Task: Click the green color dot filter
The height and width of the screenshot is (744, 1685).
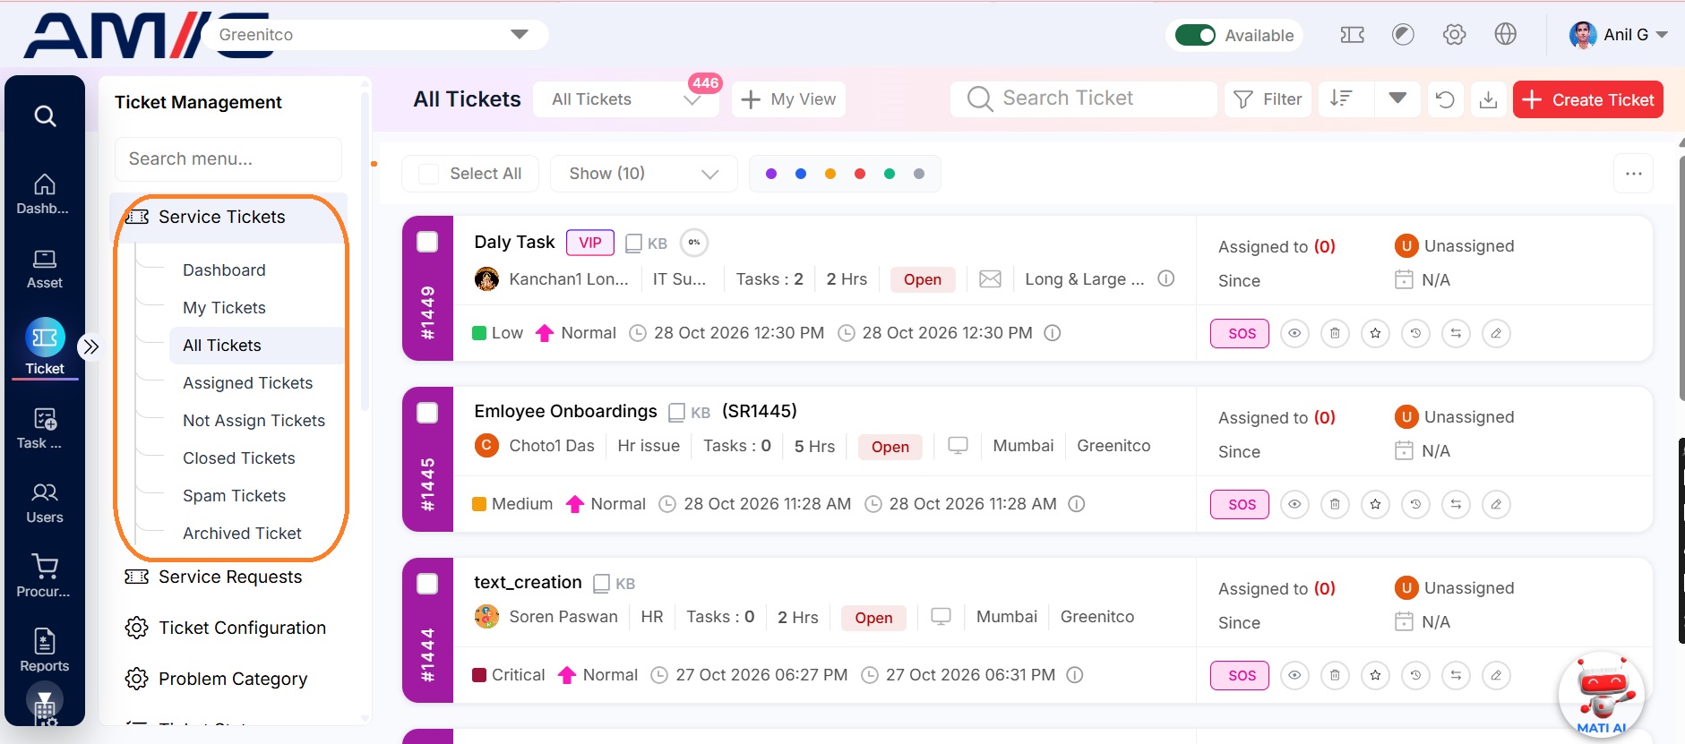Action: click(890, 174)
